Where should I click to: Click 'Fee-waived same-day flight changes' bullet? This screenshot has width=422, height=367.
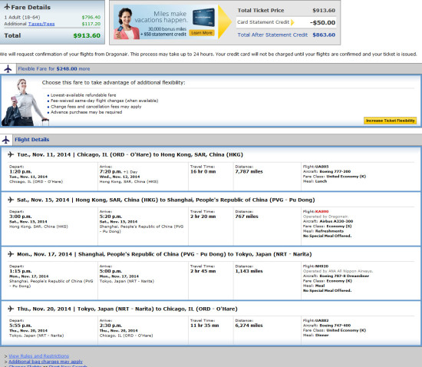coord(104,101)
